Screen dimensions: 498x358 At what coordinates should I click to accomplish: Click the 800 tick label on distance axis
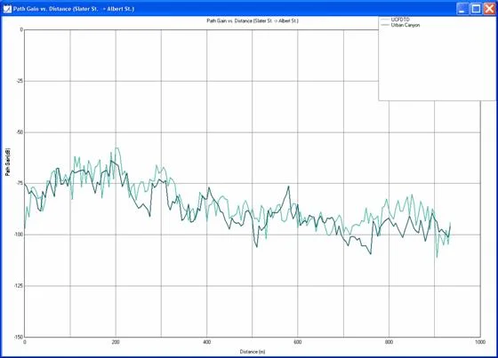tap(389, 342)
